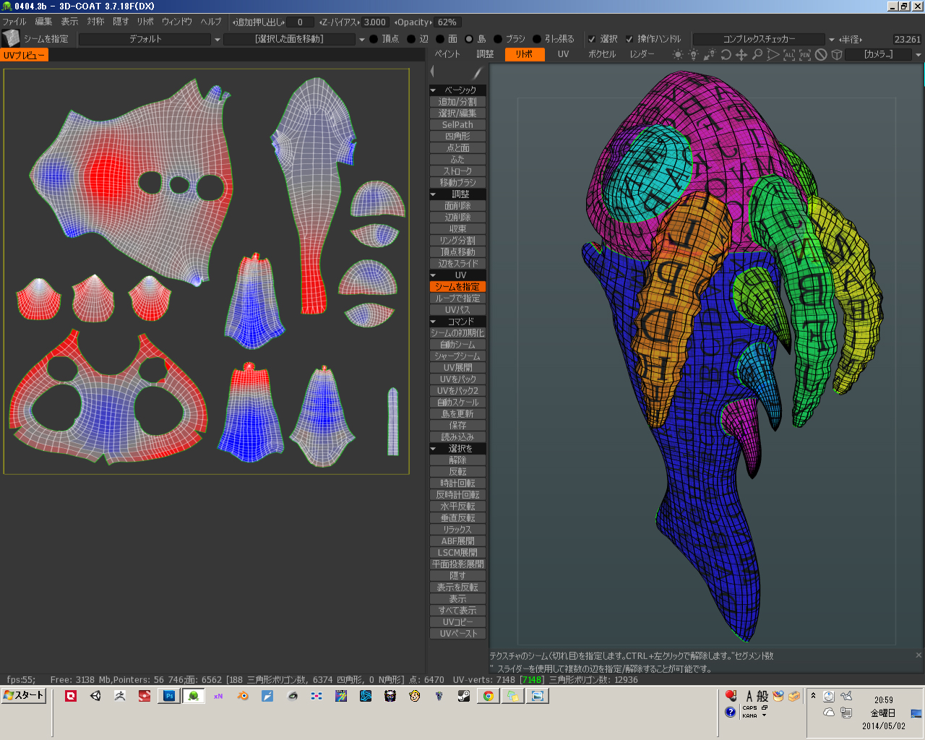Click the cube tool icon beside シームを指定
925x740 pixels.
(11, 38)
